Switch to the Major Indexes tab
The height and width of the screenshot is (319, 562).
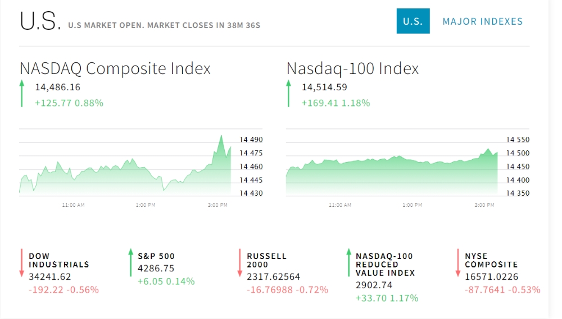coord(482,21)
